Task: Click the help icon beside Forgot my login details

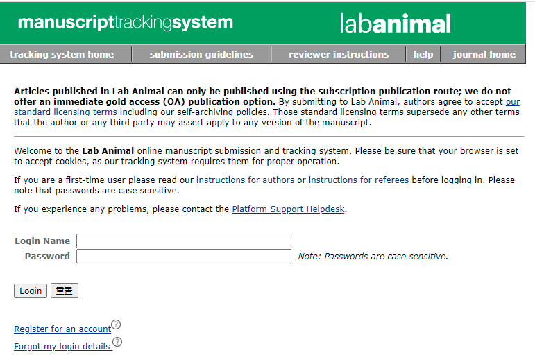Action: click(x=117, y=342)
